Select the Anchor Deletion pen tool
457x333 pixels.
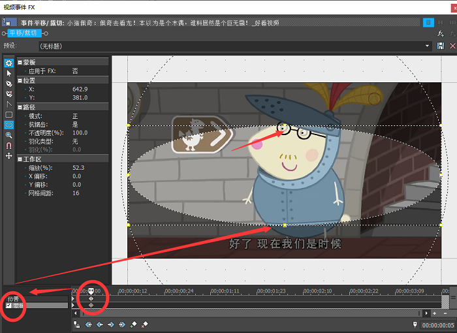(x=9, y=94)
